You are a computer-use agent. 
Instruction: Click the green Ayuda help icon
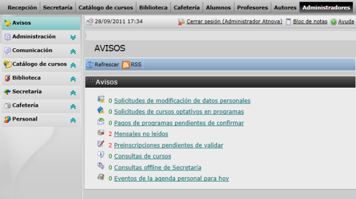334,22
